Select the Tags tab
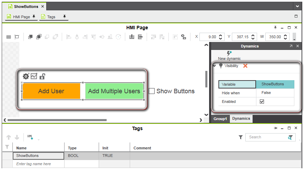This screenshot has height=170, width=304. [x=51, y=17]
